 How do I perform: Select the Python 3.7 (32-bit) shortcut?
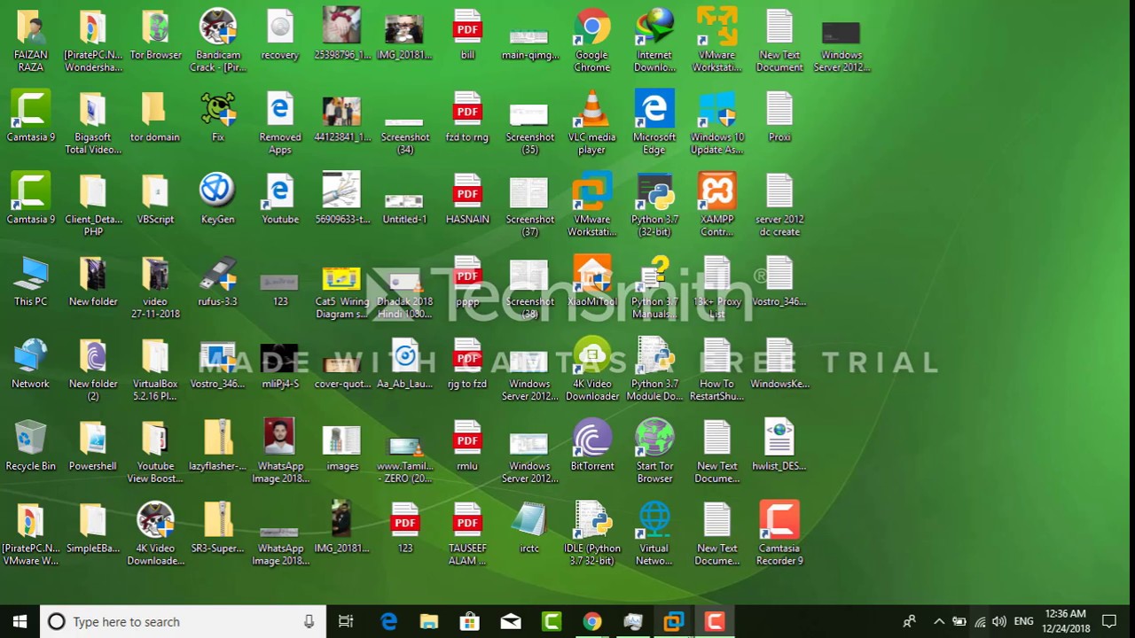click(x=654, y=205)
